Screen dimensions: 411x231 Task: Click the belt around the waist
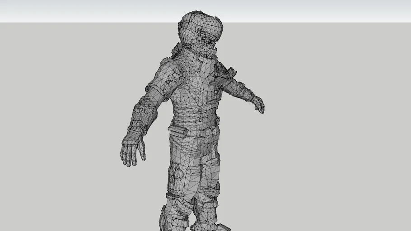tap(193, 131)
